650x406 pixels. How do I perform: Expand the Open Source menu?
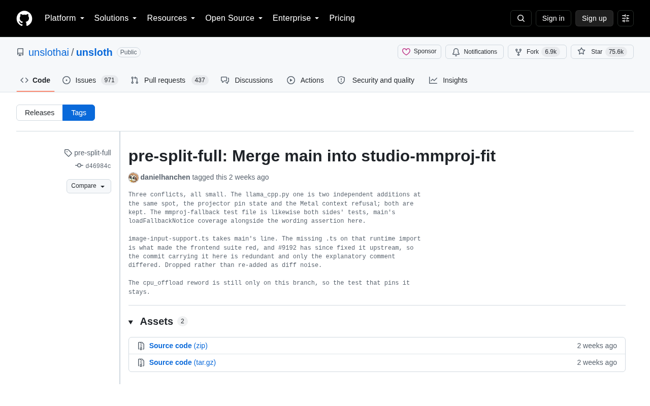tap(234, 18)
